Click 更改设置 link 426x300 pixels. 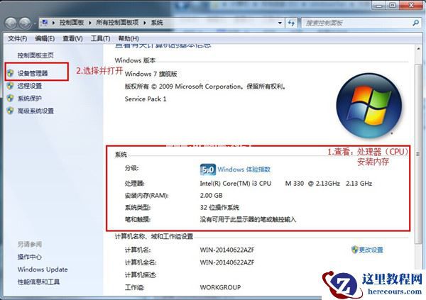(x=371, y=250)
